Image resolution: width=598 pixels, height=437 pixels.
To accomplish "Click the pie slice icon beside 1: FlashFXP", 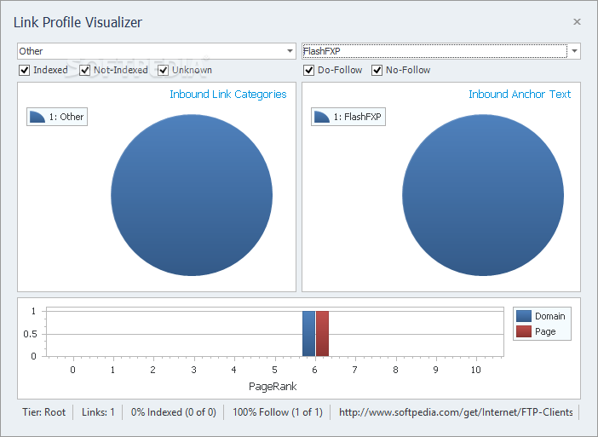I will coord(322,117).
